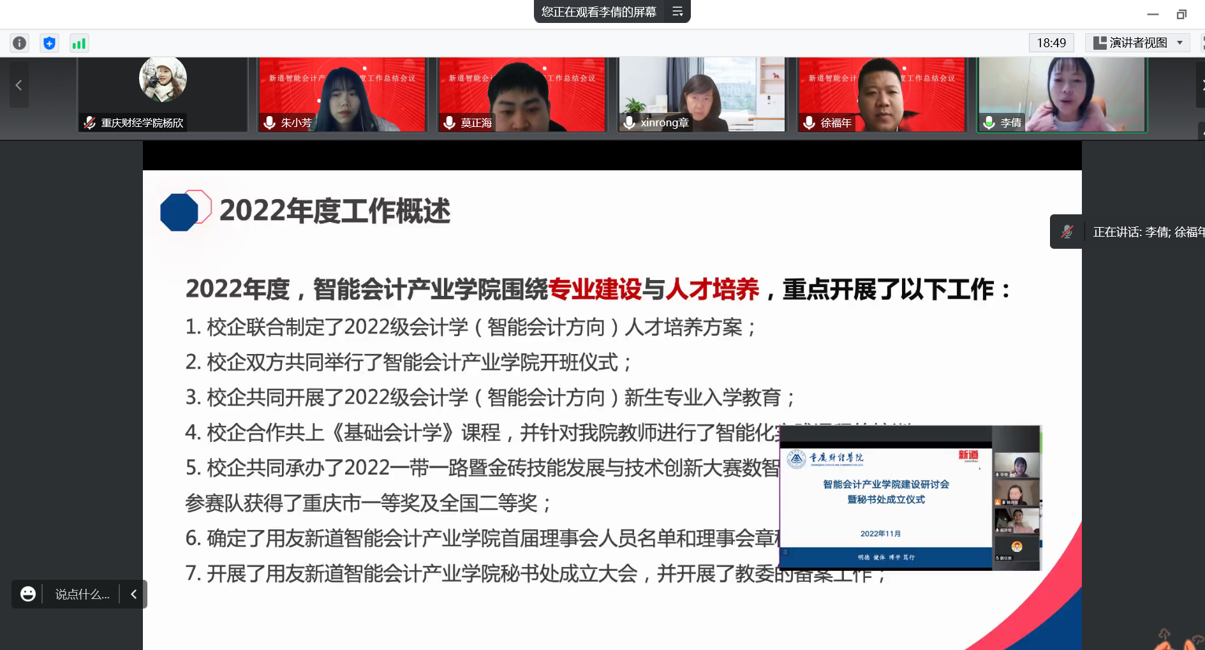Click the emoji reaction smiley icon
Screen dimensions: 1205x650
[27, 594]
